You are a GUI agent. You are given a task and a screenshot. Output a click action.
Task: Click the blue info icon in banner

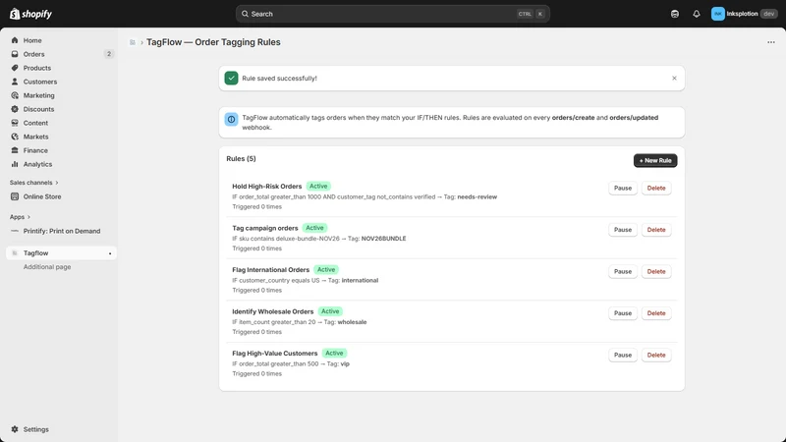pyautogui.click(x=231, y=119)
